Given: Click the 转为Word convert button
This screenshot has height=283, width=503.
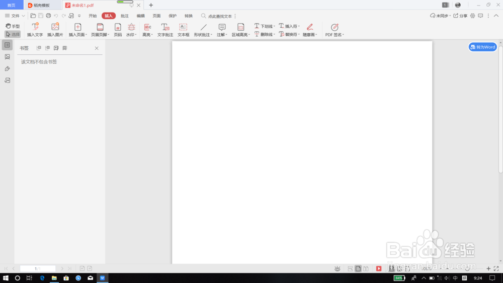Looking at the screenshot, I should 483,47.
